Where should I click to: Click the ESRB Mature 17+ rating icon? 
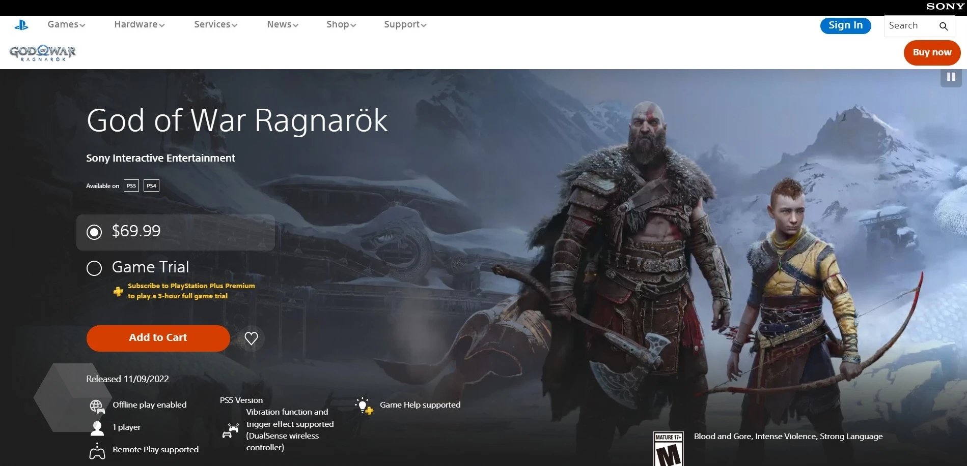point(668,449)
